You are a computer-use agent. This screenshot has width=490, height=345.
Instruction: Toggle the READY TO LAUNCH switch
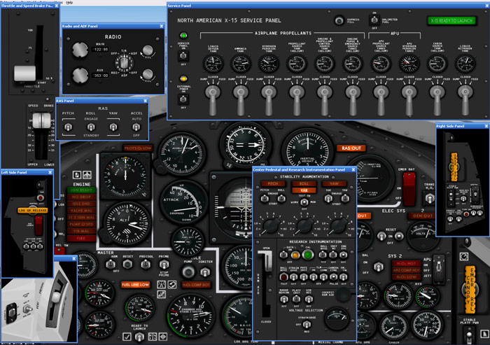click(x=139, y=337)
